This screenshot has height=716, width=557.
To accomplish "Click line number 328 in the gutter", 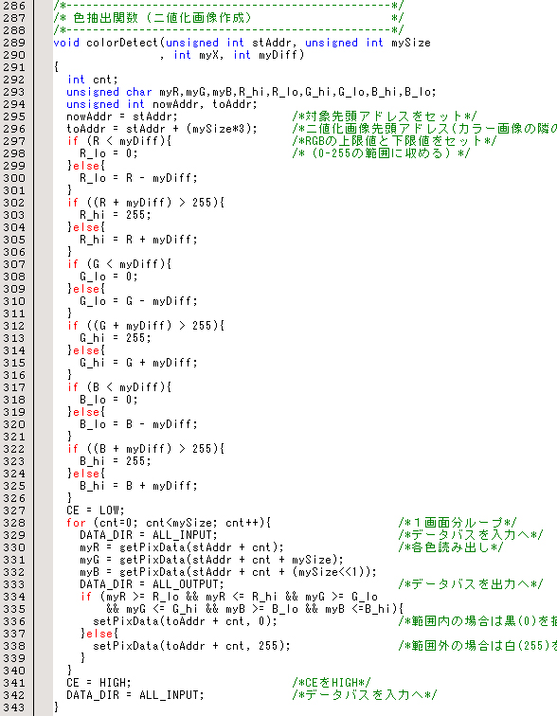I will click(14, 524).
